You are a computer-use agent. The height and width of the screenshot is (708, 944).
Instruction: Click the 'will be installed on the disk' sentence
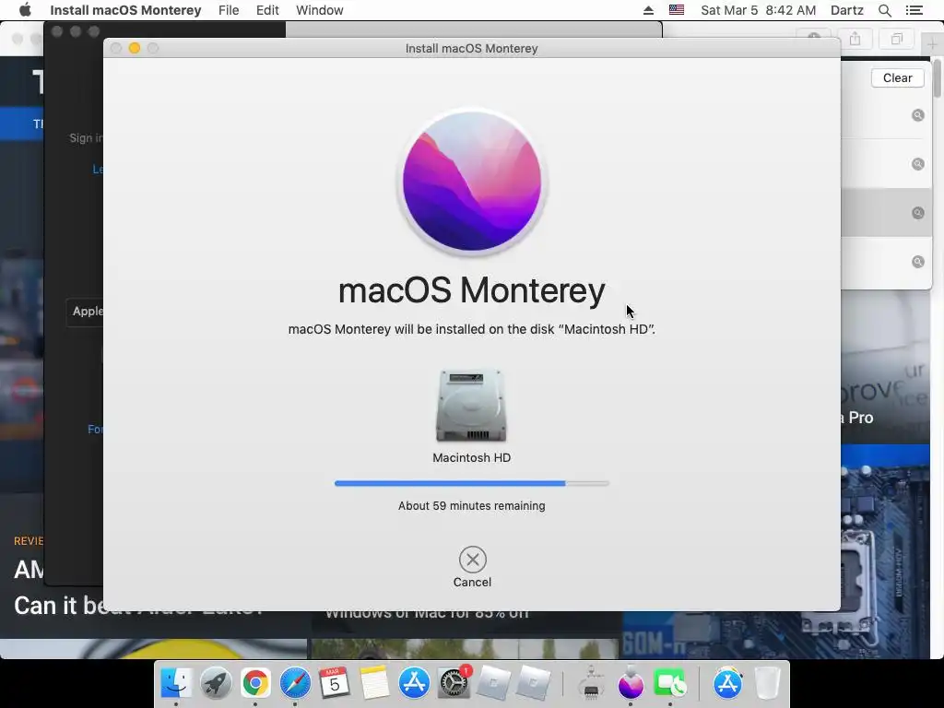(x=471, y=329)
